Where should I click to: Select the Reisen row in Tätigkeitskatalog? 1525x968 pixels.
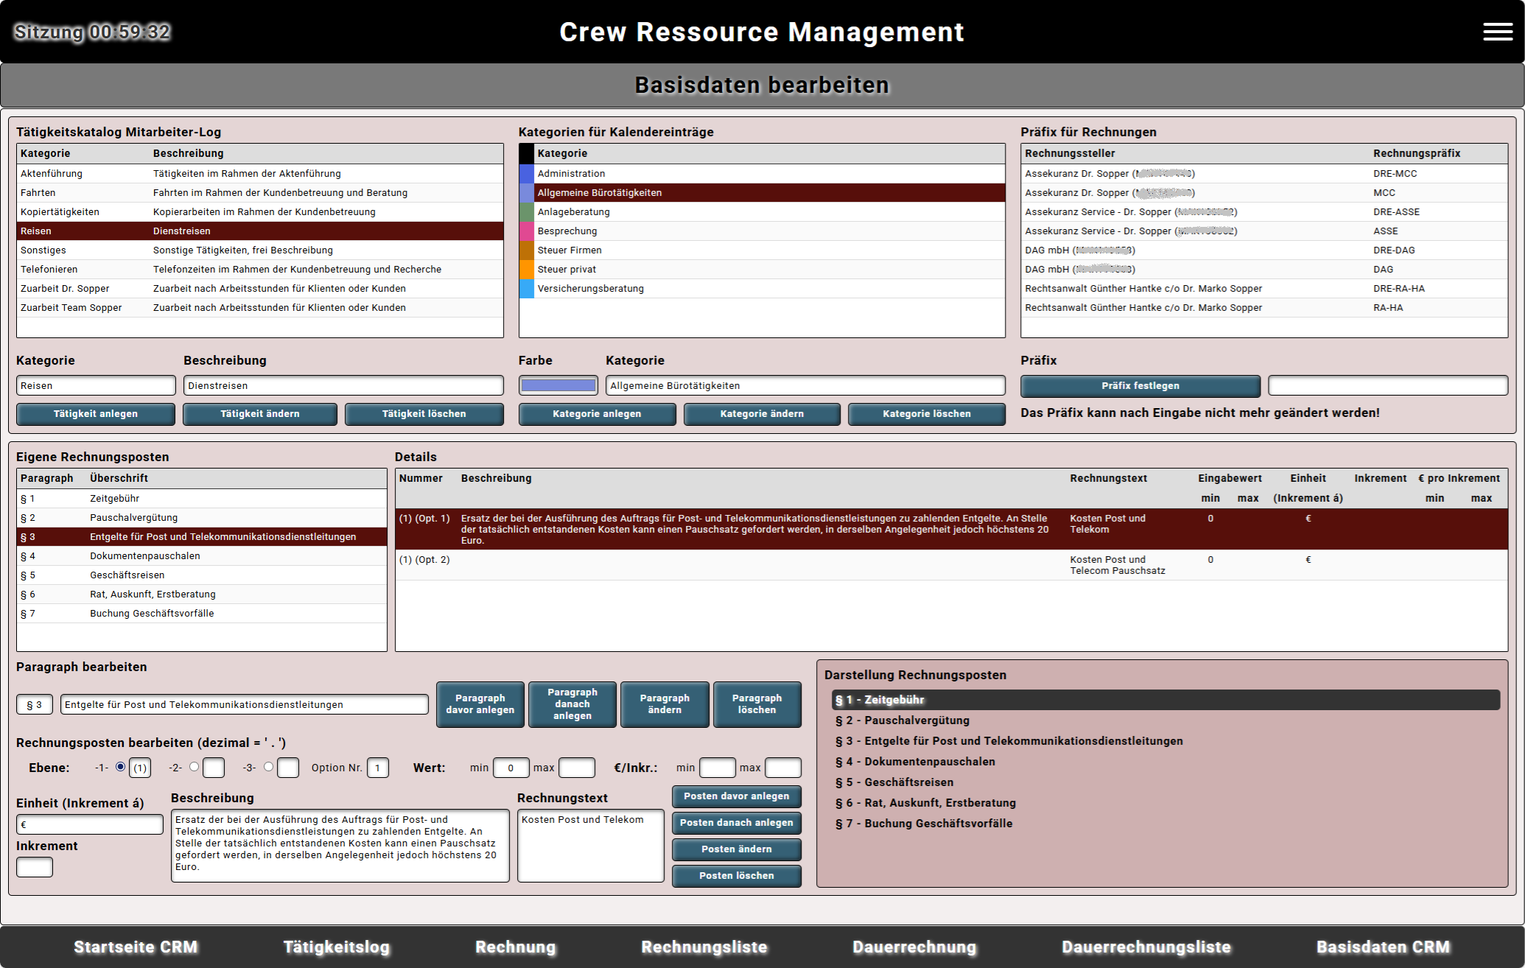pyautogui.click(x=258, y=231)
